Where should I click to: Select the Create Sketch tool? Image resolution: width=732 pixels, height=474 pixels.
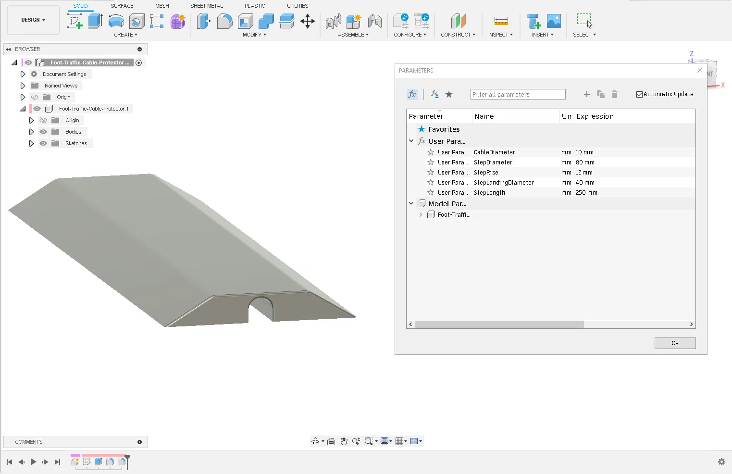[74, 21]
